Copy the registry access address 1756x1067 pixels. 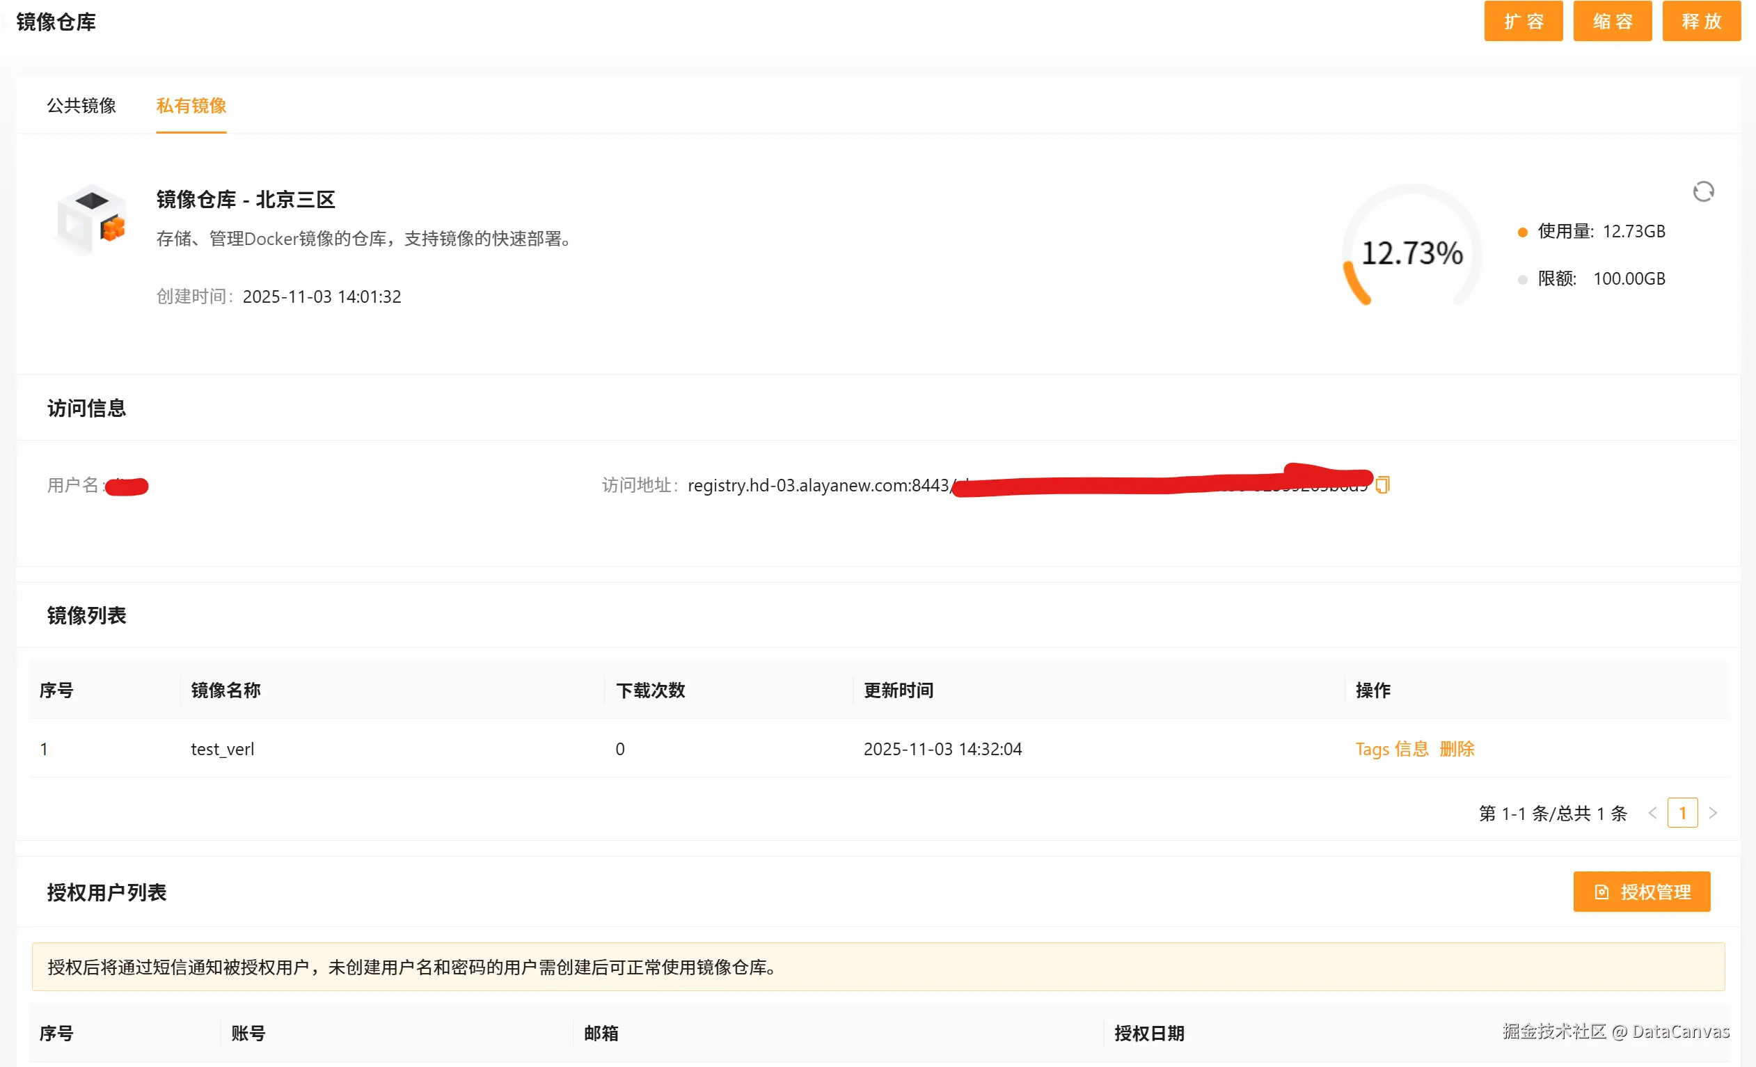click(x=1382, y=484)
